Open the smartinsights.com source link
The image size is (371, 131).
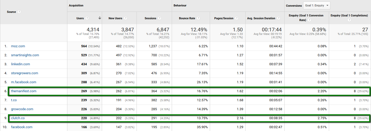[25, 55]
